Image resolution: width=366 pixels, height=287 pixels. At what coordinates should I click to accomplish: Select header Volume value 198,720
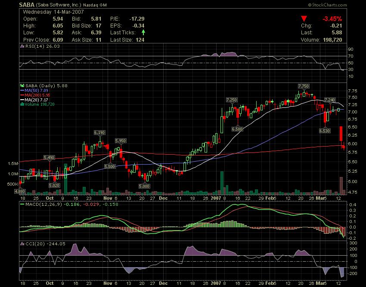pyautogui.click(x=332, y=40)
